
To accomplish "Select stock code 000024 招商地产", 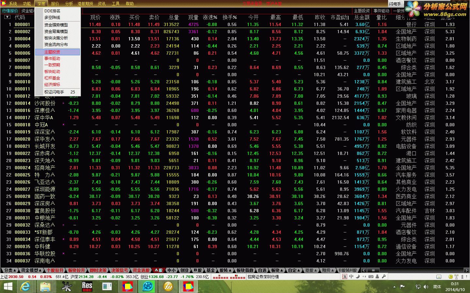I will [23, 168].
